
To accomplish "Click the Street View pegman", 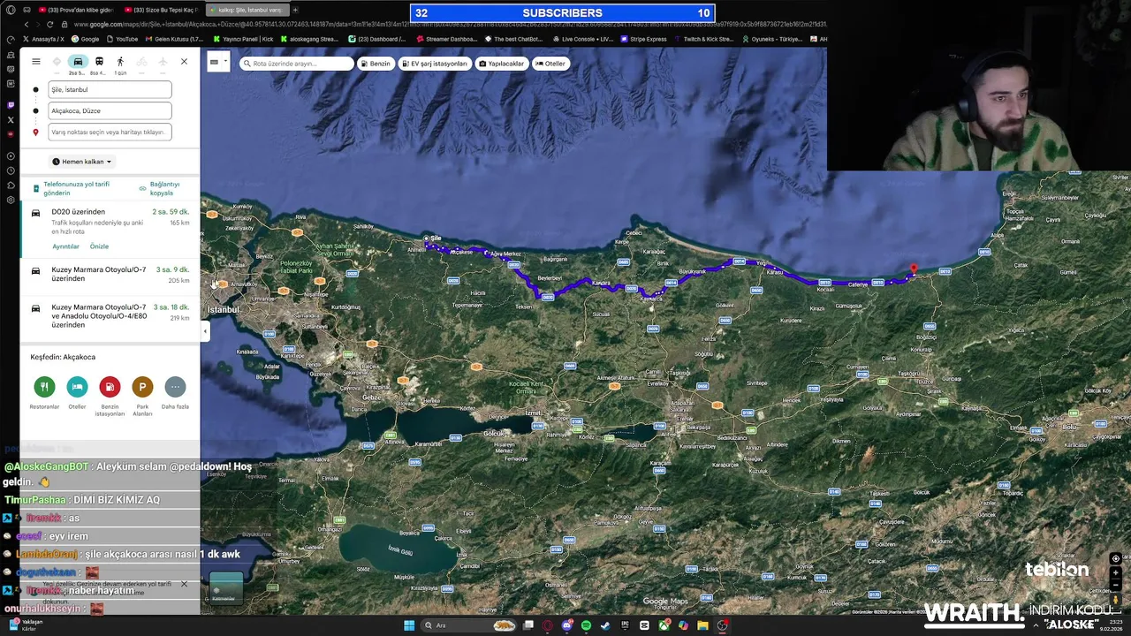I will click(x=1116, y=600).
